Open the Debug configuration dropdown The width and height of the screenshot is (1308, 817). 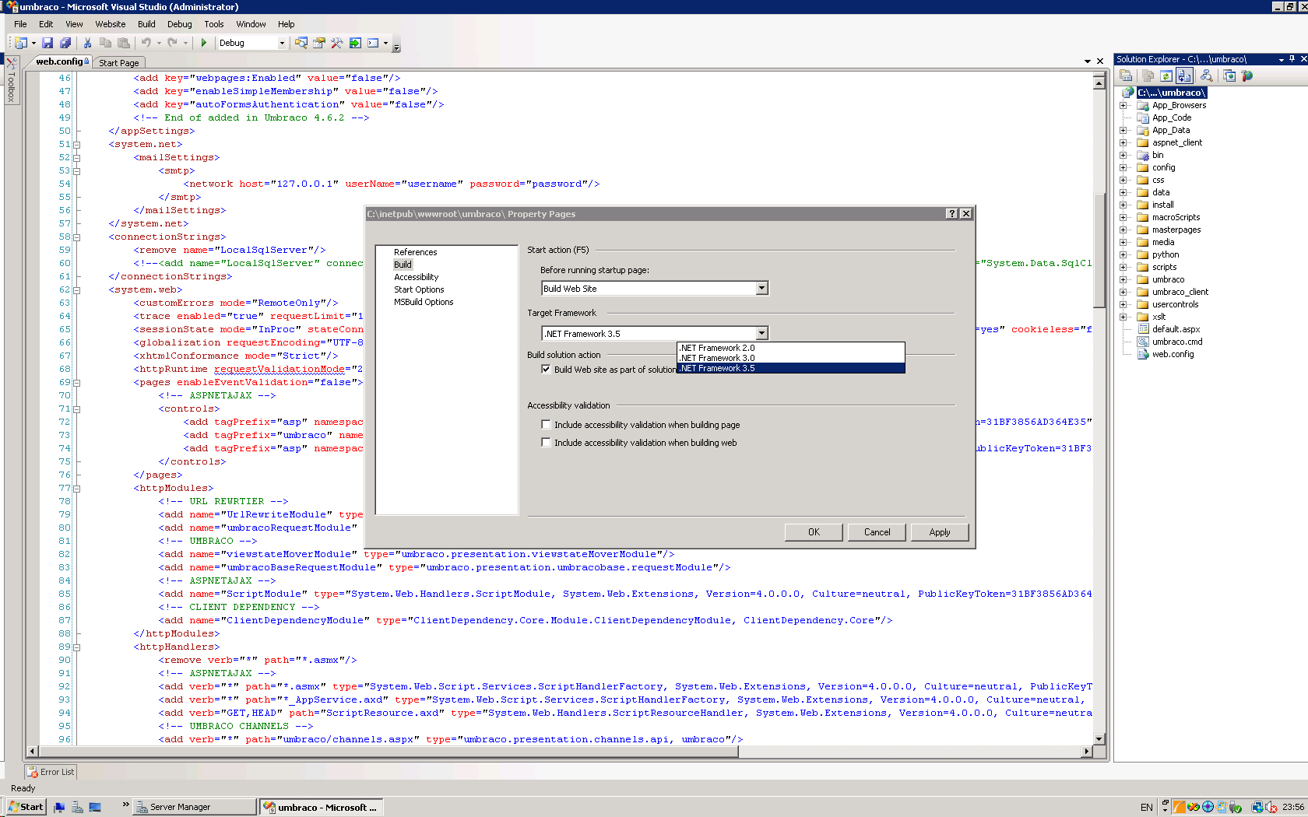[282, 43]
